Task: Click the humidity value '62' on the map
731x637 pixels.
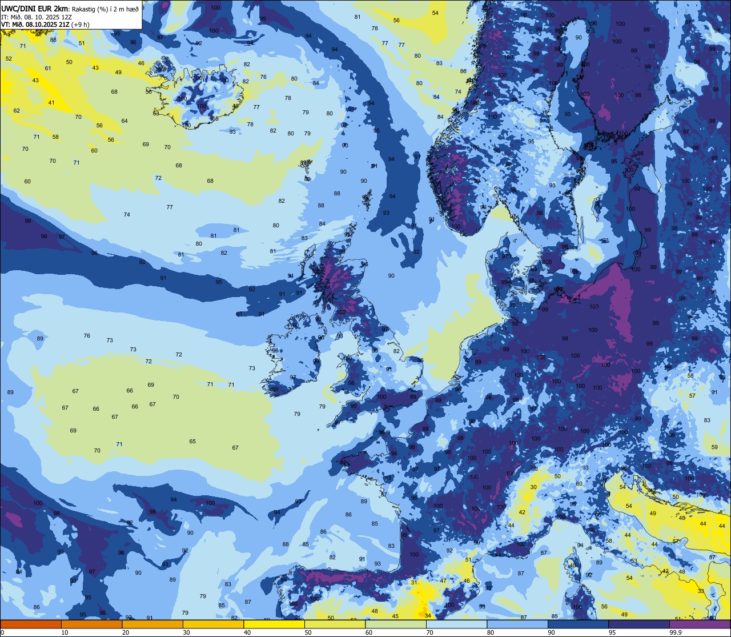Action: tap(17, 111)
